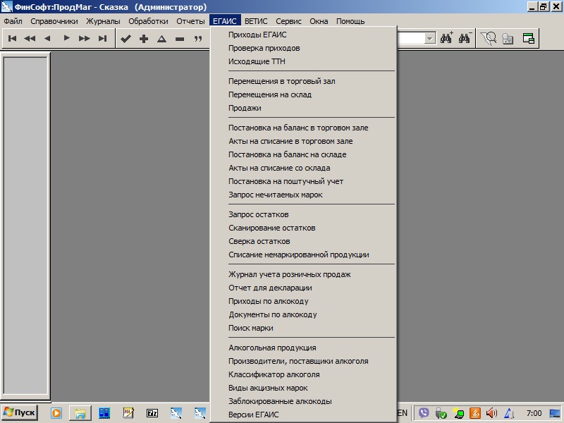The height and width of the screenshot is (423, 564).
Task: Click the fast-forward double-right arrow button
Action: [84, 39]
